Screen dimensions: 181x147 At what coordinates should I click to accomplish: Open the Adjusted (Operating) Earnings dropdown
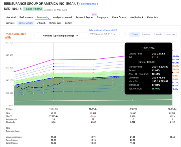[x=61, y=36]
